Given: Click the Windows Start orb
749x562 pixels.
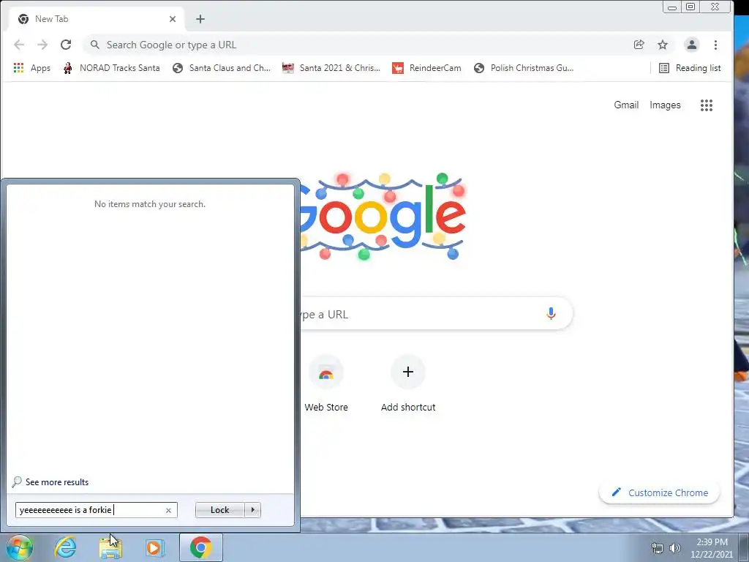Looking at the screenshot, I should pyautogui.click(x=19, y=547).
